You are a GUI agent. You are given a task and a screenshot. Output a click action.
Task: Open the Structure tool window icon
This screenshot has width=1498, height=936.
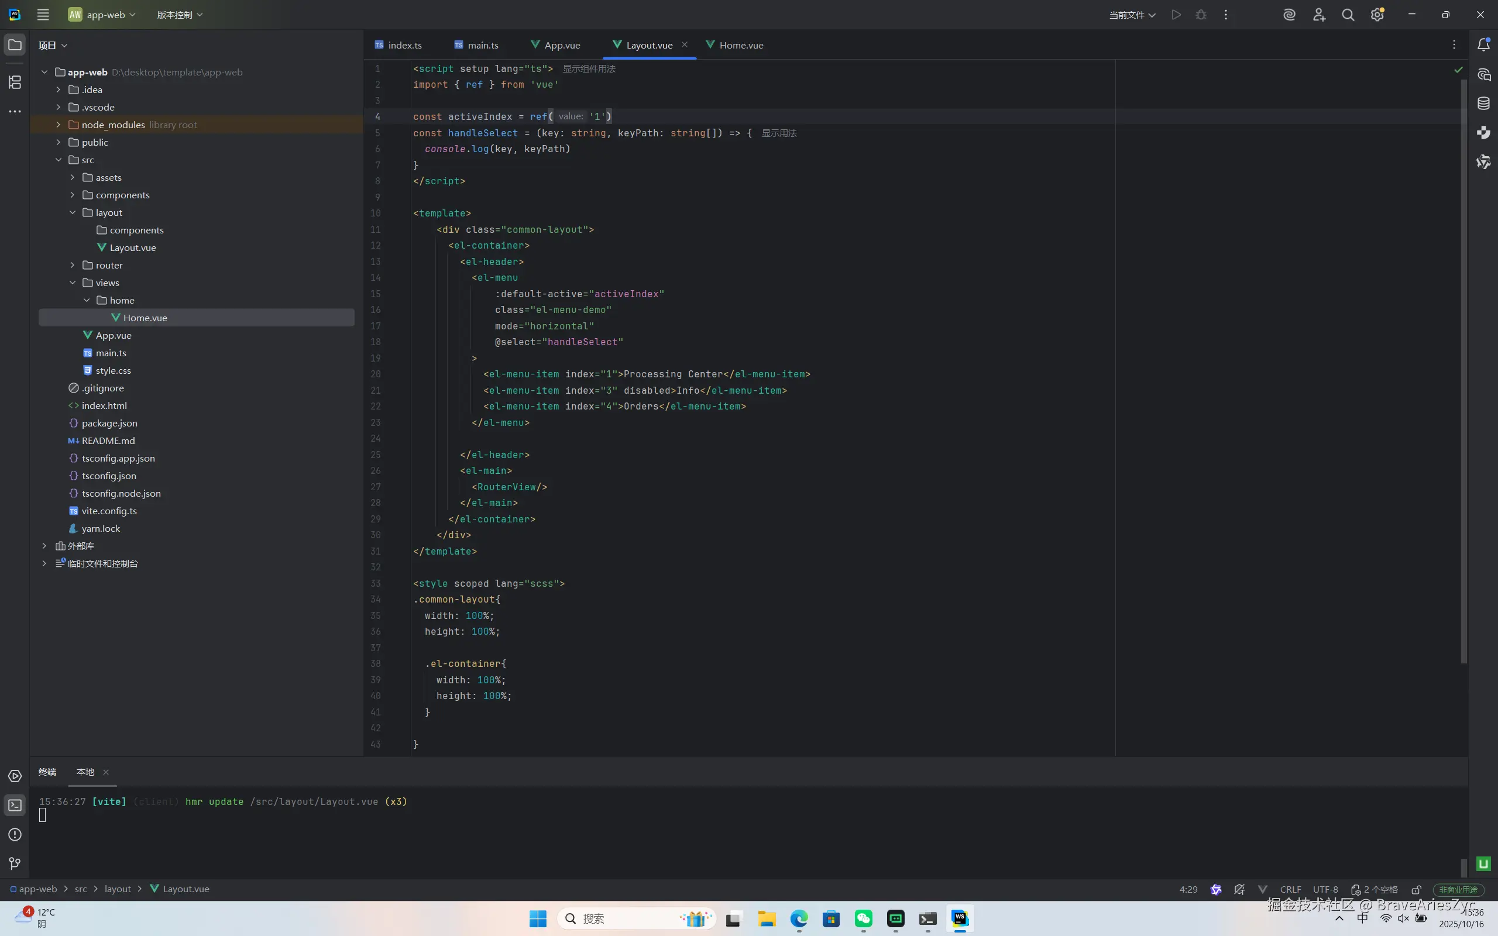click(x=15, y=82)
